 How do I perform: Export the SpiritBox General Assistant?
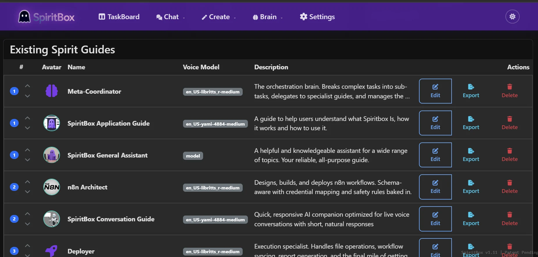471,155
